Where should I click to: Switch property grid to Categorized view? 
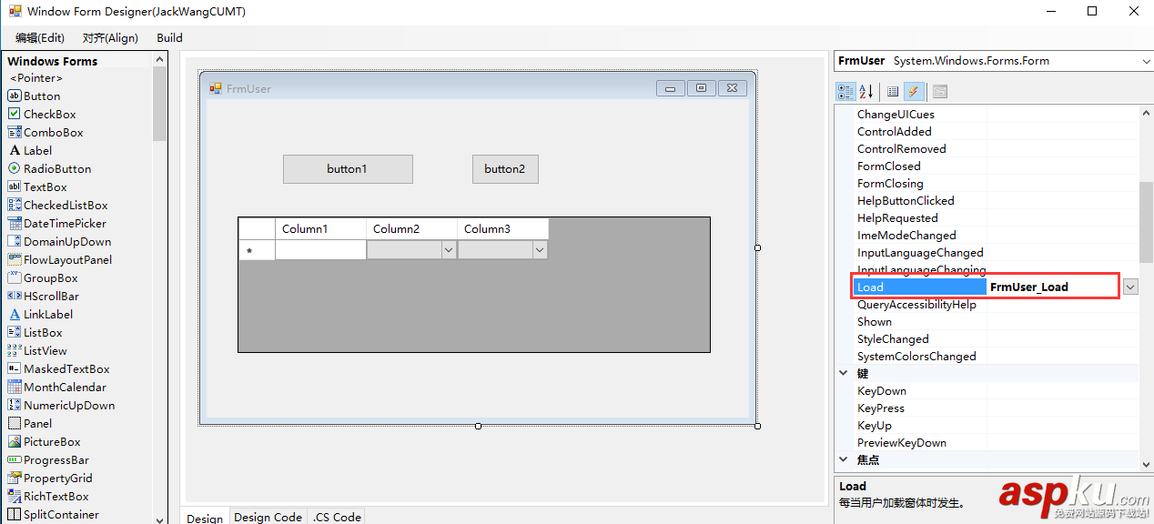pos(845,91)
